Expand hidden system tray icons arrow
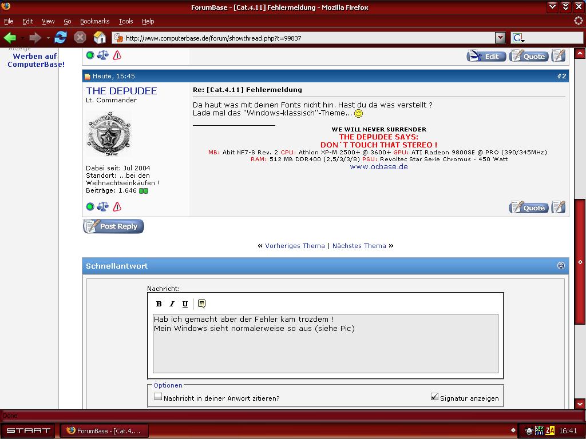The height and width of the screenshot is (439, 586). pyautogui.click(x=513, y=430)
